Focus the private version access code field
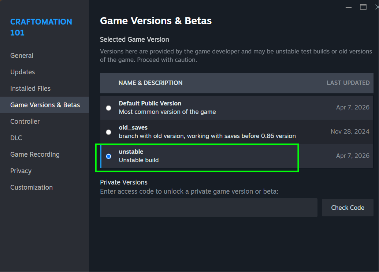Screen dimensions: 379x272 pyautogui.click(x=208, y=208)
